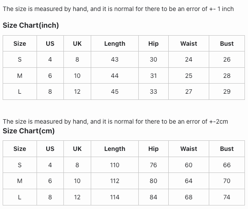Click Hip value 31 in inch chart

coord(153,76)
